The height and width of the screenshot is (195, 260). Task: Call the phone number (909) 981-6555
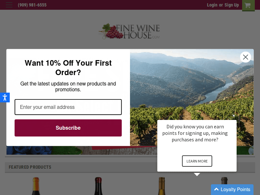32,5
